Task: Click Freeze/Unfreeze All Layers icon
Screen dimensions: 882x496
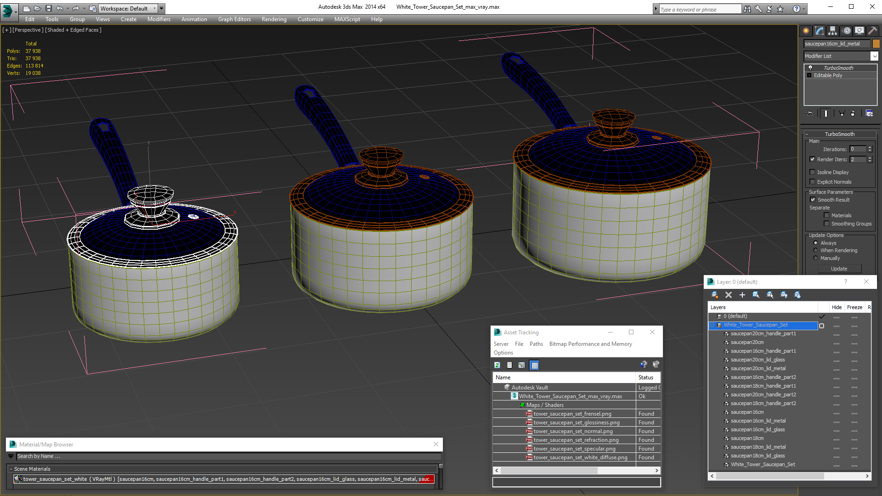Action: pyautogui.click(x=797, y=295)
